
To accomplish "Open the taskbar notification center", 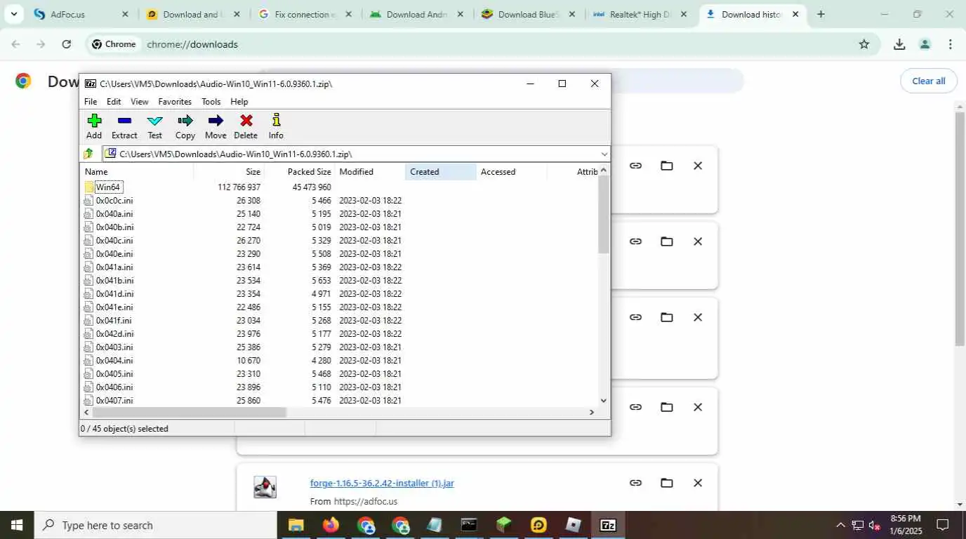I will pyautogui.click(x=943, y=525).
